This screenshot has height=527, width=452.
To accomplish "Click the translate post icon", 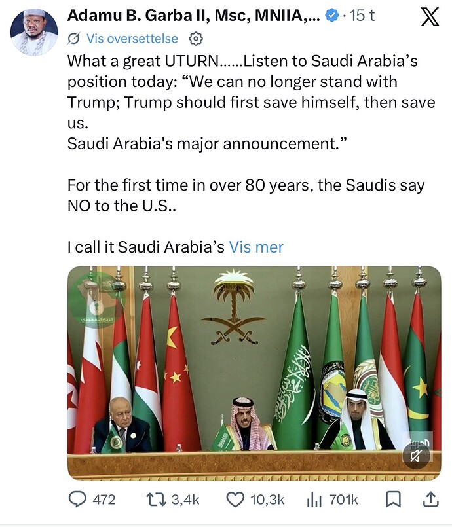I will tap(74, 39).
